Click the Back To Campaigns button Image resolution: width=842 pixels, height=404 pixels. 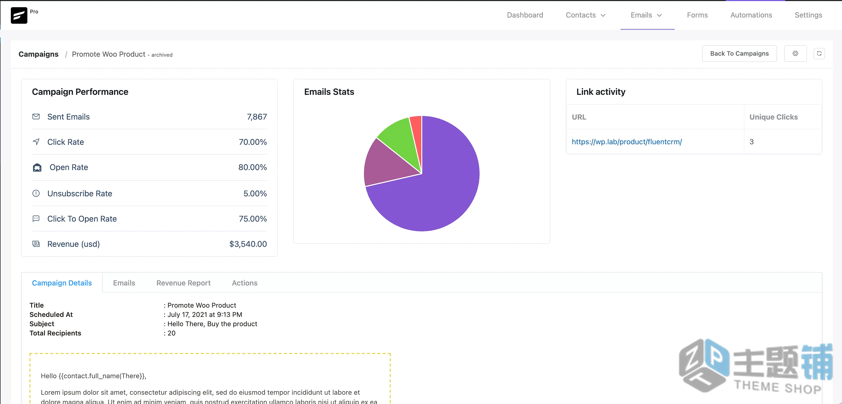click(739, 54)
